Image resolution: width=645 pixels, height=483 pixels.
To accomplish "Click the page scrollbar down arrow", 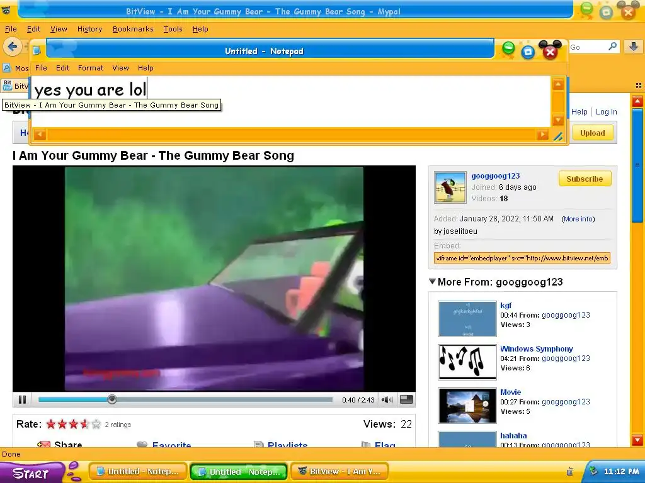I will pos(637,440).
